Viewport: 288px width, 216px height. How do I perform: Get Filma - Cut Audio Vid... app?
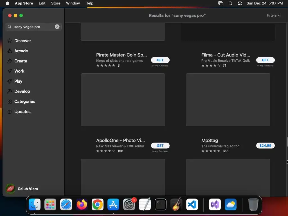click(x=265, y=60)
